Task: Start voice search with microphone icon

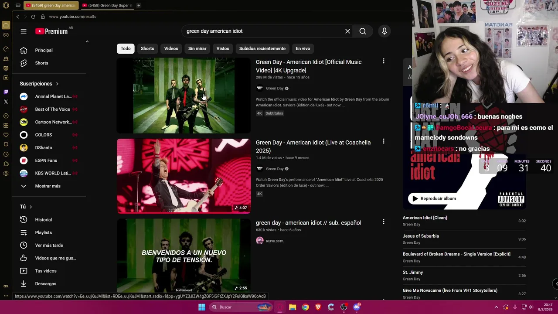Action: click(384, 31)
